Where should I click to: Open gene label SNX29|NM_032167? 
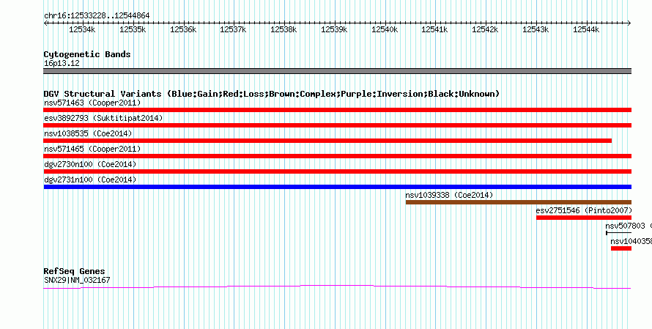click(77, 281)
